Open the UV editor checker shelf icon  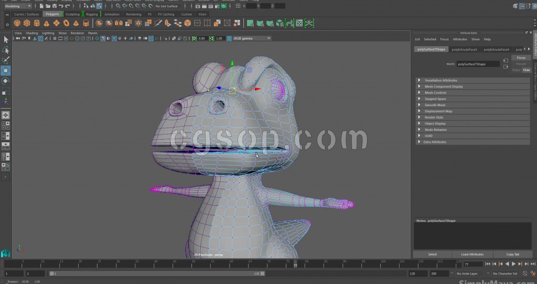pyautogui.click(x=299, y=23)
